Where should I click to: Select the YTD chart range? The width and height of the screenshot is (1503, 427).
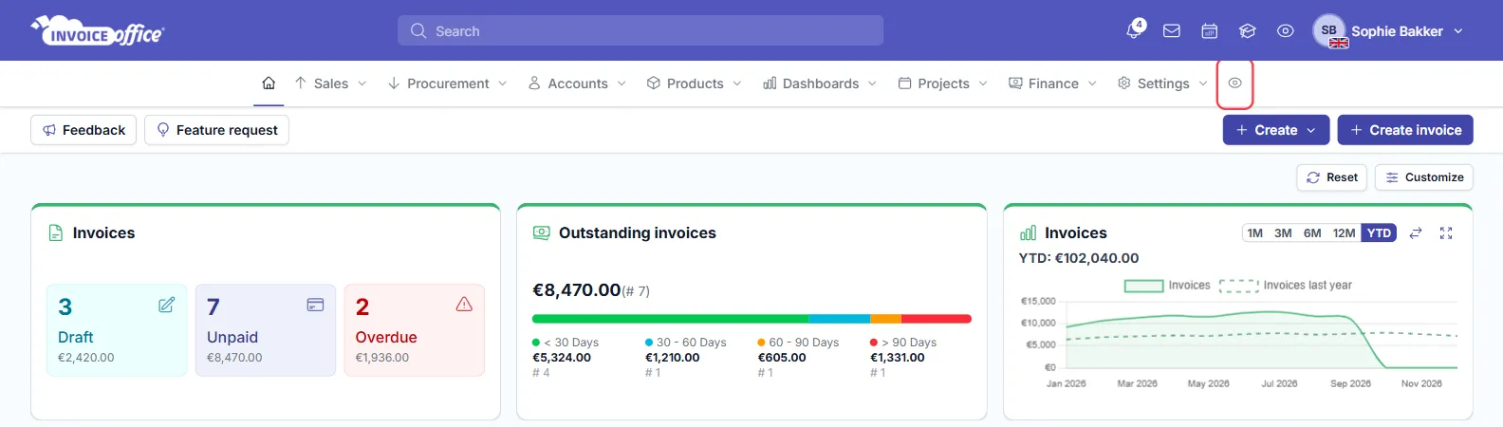click(x=1379, y=233)
